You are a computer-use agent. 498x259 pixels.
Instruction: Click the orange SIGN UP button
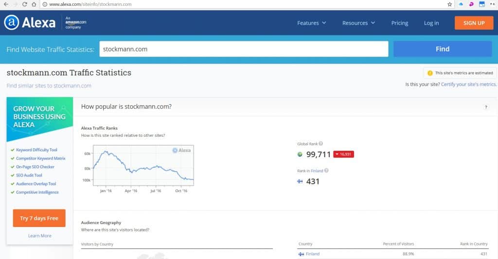click(474, 23)
